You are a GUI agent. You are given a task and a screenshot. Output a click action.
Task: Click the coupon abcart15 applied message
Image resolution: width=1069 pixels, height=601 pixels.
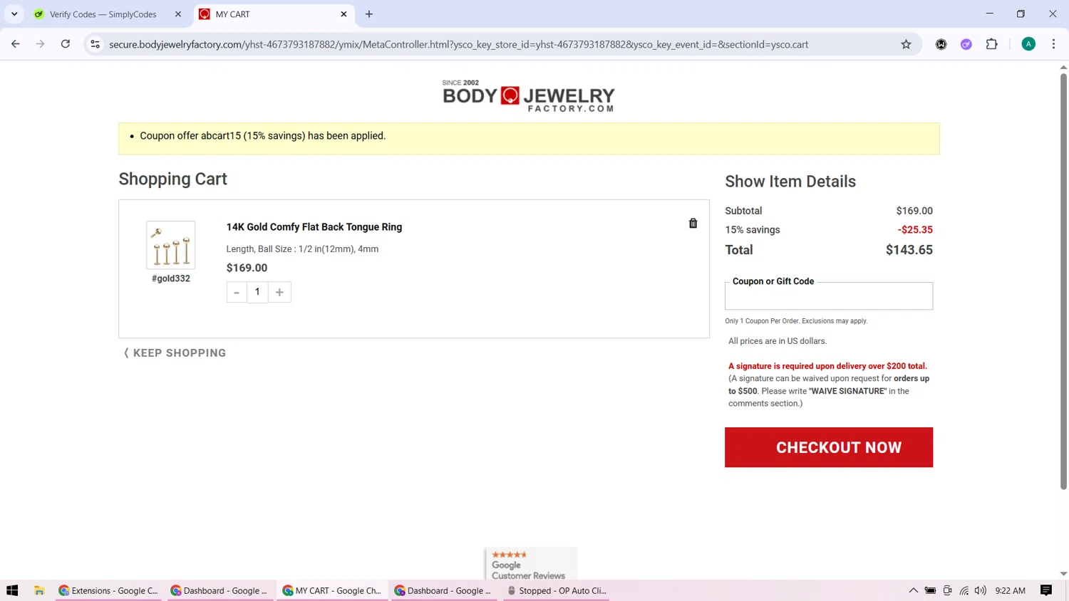[x=263, y=136]
